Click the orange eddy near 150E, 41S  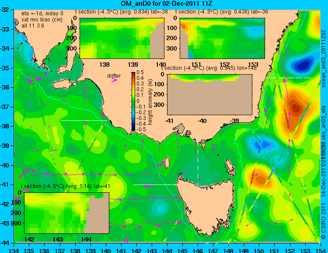tap(260, 180)
